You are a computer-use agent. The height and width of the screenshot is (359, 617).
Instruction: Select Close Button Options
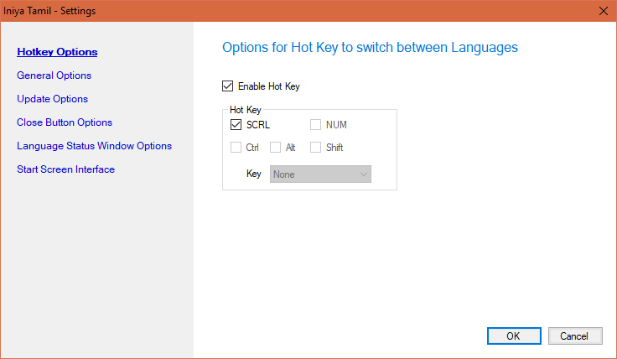click(x=65, y=122)
